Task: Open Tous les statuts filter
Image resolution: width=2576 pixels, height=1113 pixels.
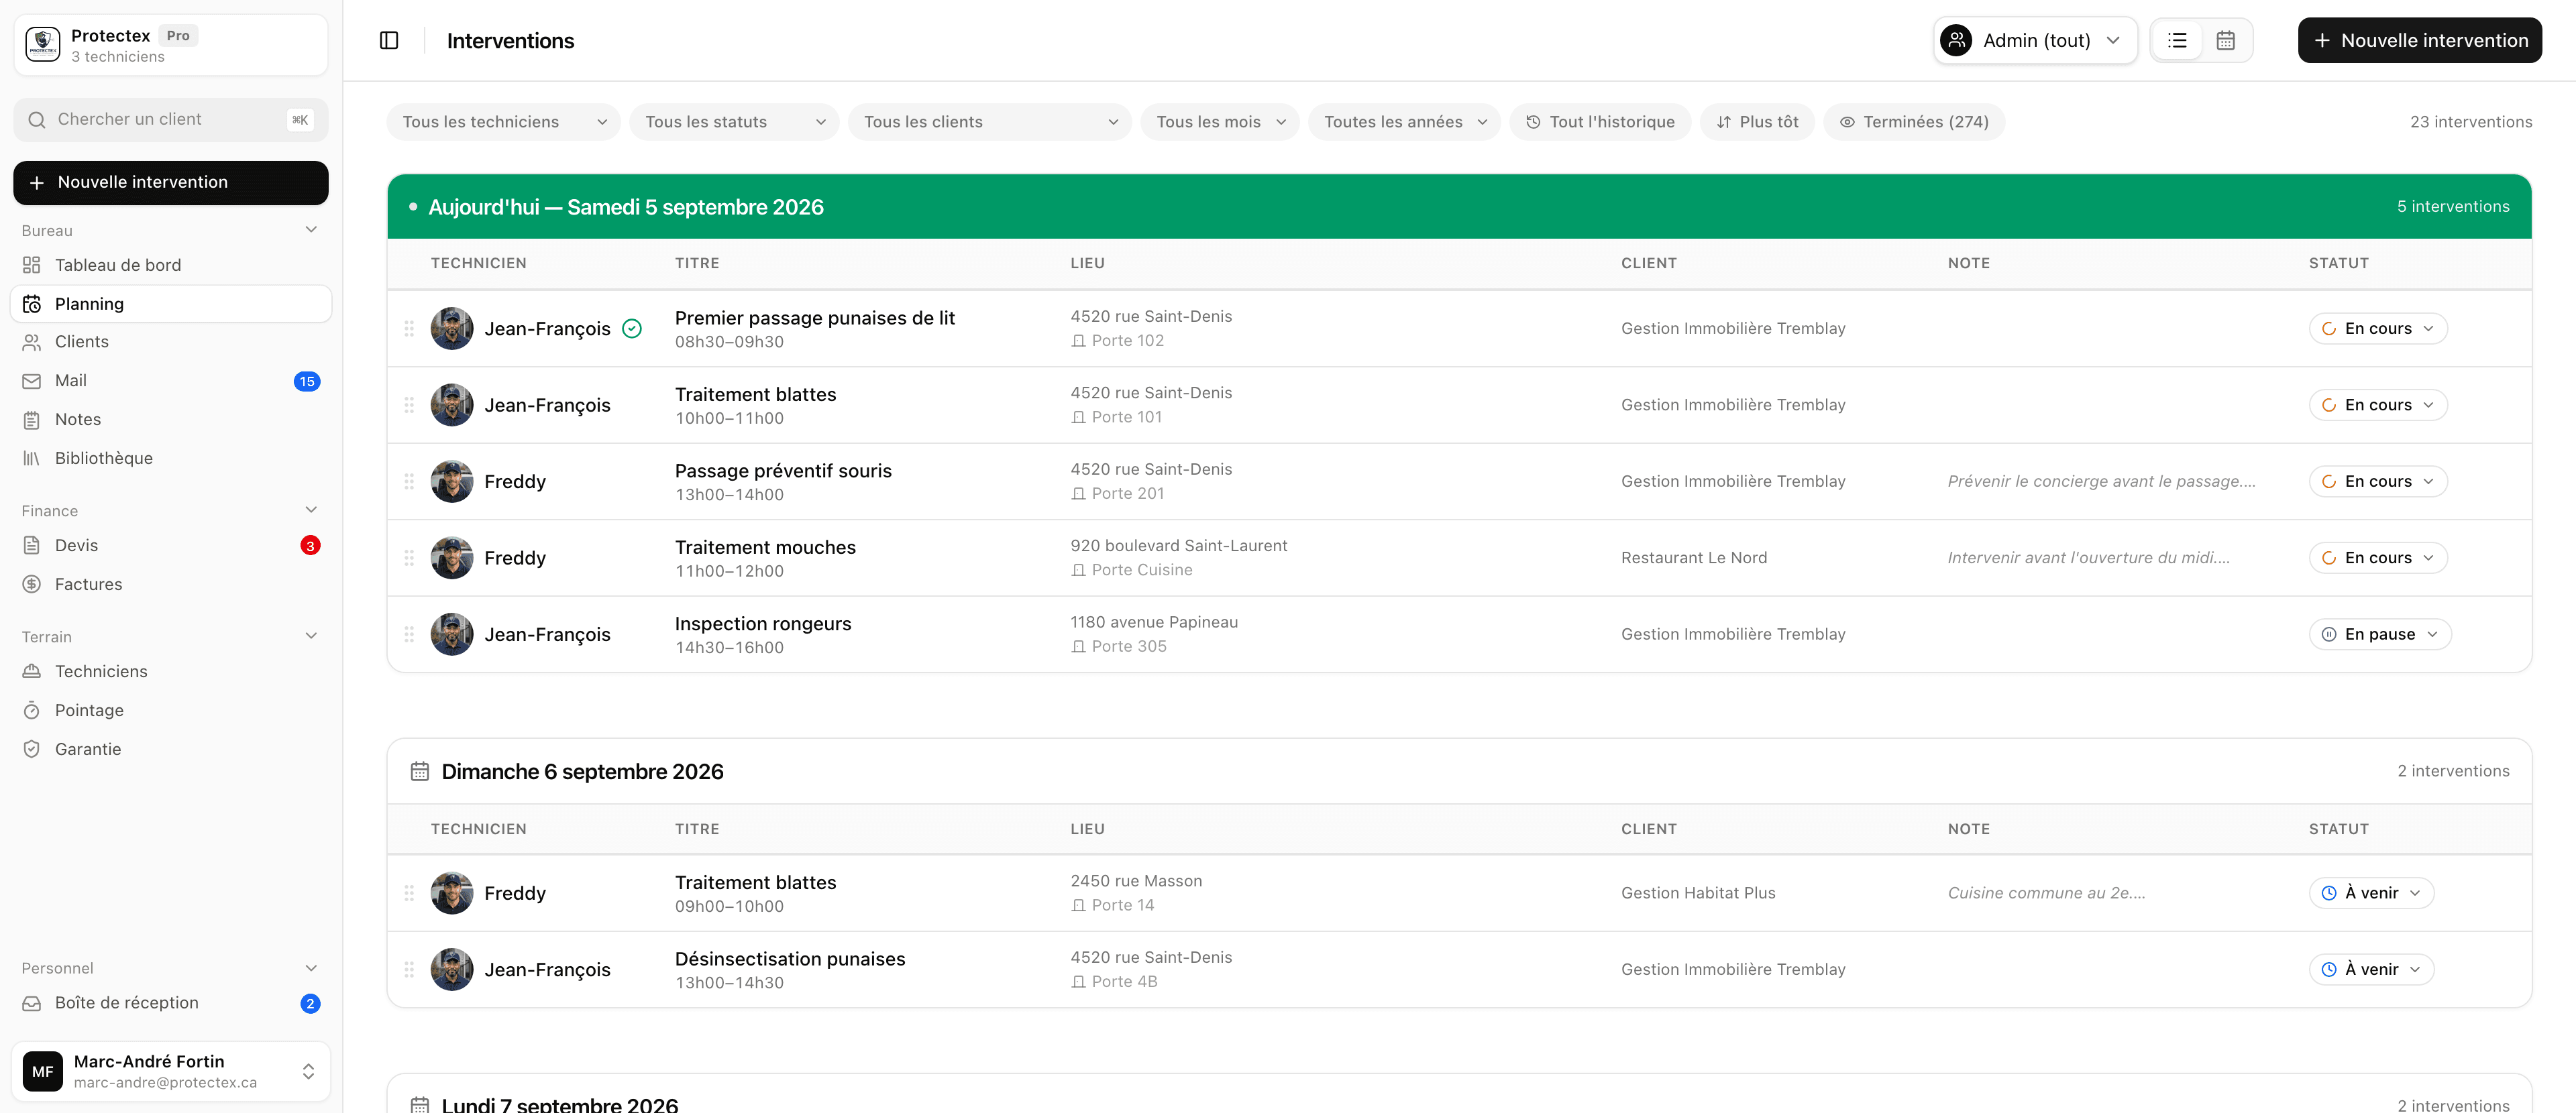Action: tap(734, 122)
